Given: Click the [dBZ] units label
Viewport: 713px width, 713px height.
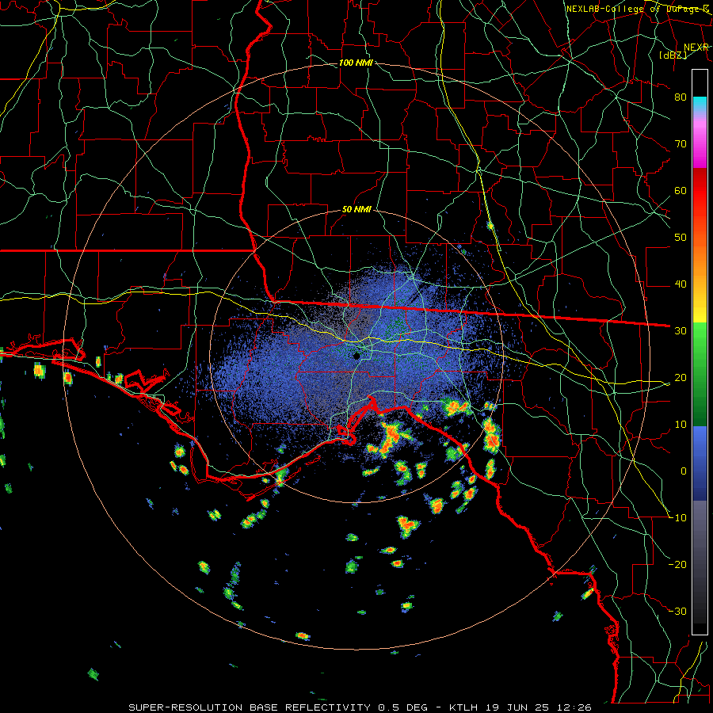Looking at the screenshot, I should pos(673,55).
